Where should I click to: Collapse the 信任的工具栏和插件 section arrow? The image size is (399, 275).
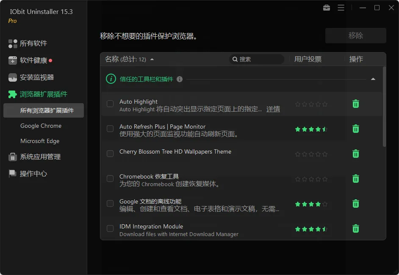pyautogui.click(x=373, y=79)
